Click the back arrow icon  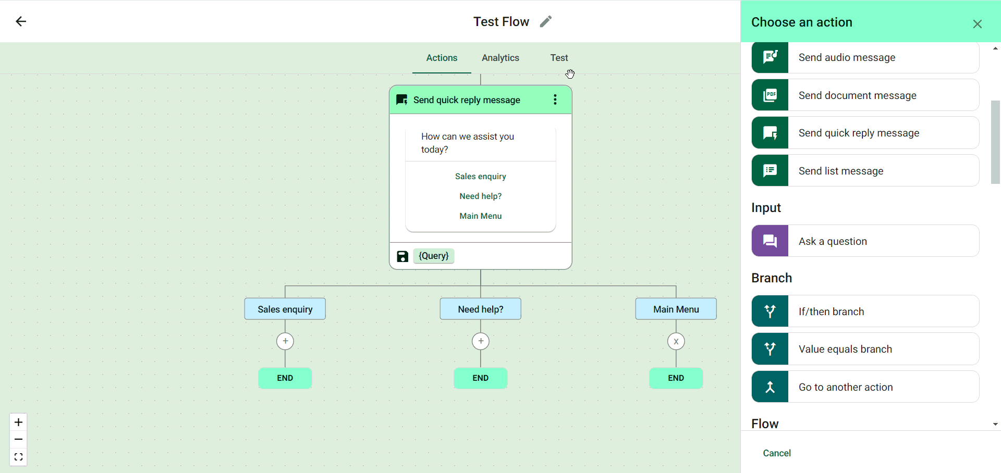pos(21,21)
